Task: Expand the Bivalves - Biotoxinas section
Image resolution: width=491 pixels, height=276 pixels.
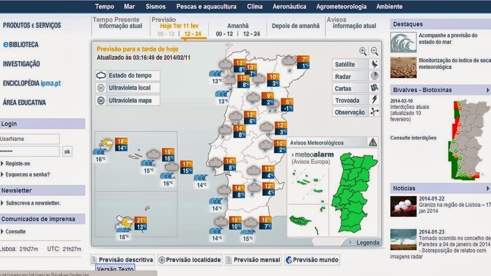Action: pyautogui.click(x=488, y=89)
